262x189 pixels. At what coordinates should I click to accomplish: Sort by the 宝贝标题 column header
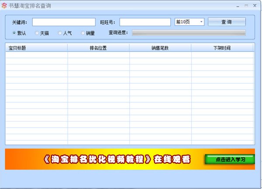36,48
